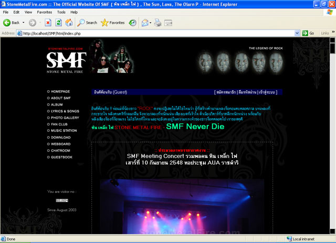Open History toolbar icon
This screenshot has width=336, height=243.
(133, 23)
